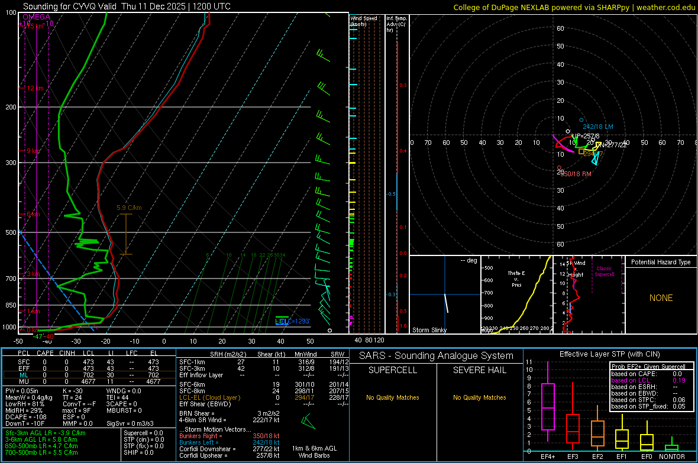Click the Wind Speed (knots) panel header
Image resolution: width=698 pixels, height=463 pixels.
tap(364, 21)
